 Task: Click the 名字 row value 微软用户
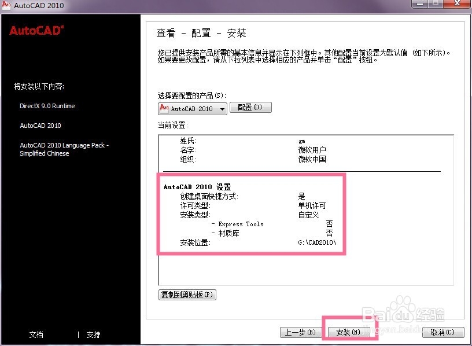(x=312, y=150)
